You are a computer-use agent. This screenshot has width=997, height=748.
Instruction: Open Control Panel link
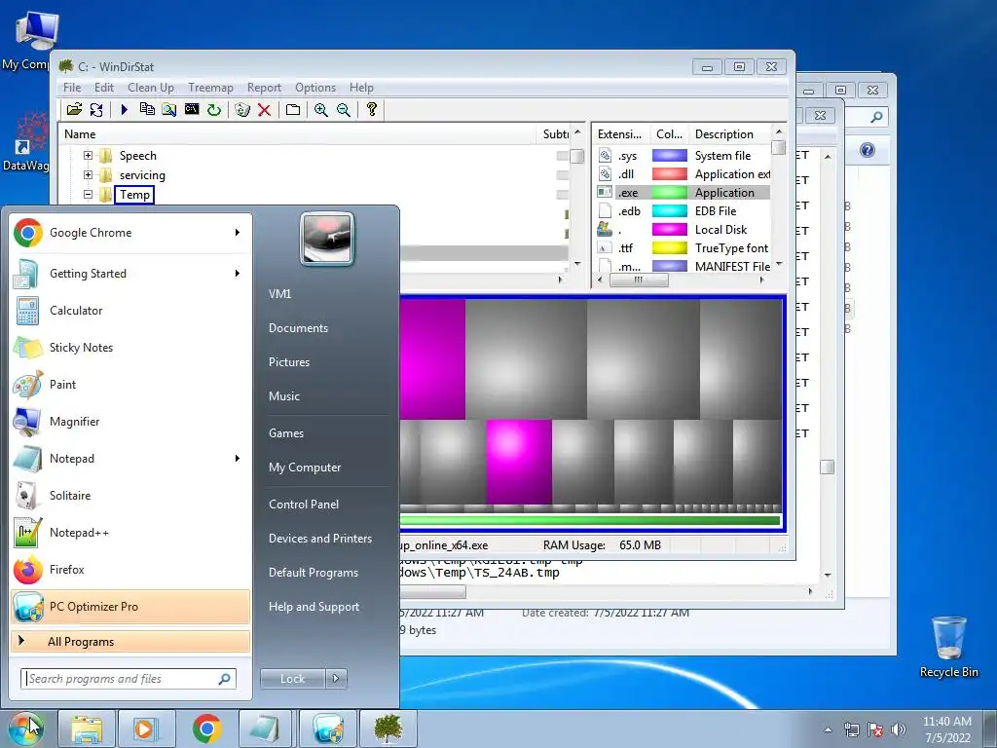304,504
